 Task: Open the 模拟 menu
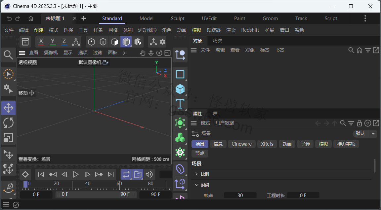(x=196, y=30)
